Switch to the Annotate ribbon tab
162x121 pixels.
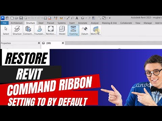83,23
